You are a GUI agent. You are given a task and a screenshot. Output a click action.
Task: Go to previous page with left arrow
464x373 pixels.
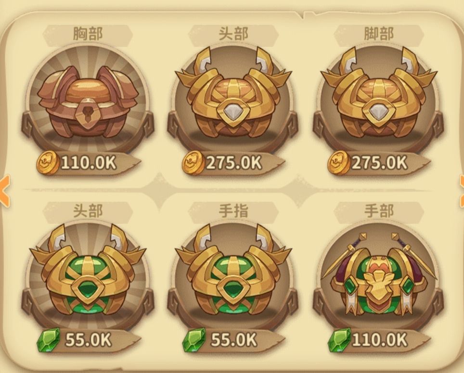click(x=4, y=190)
